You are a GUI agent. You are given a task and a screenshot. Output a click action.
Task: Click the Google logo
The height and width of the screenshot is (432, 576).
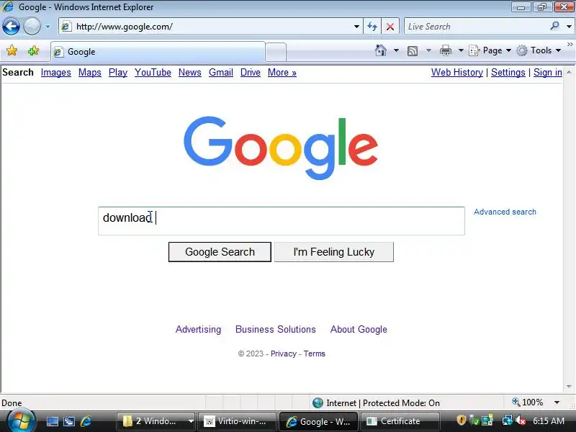point(281,148)
